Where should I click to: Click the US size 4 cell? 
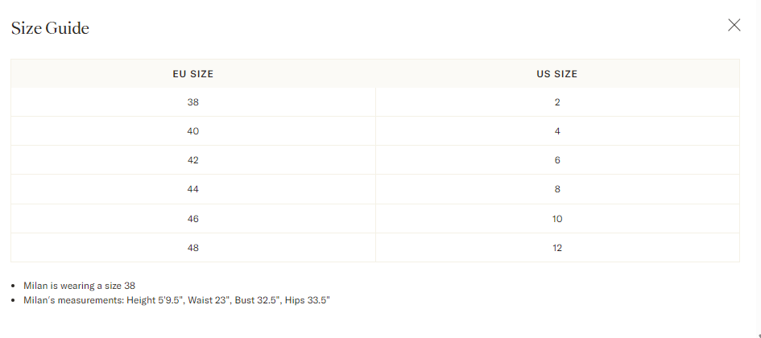point(557,131)
